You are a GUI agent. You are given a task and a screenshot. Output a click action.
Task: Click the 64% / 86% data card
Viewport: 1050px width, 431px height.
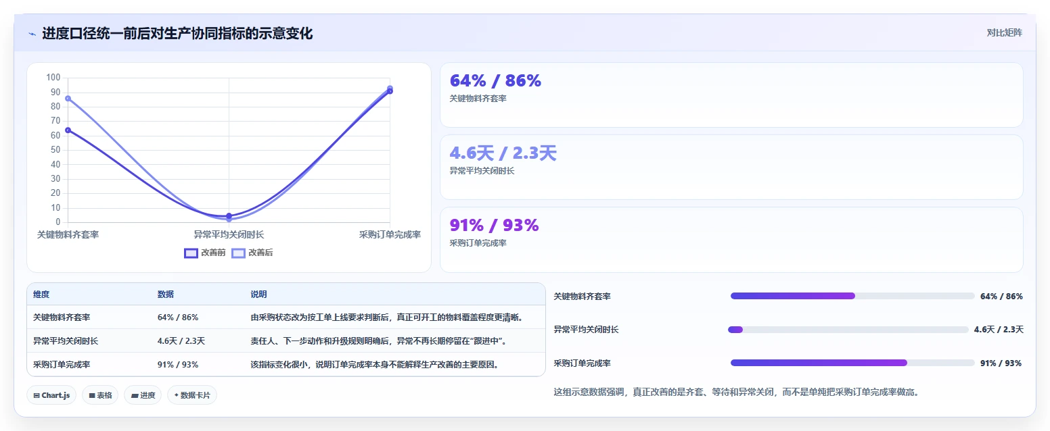(x=731, y=95)
